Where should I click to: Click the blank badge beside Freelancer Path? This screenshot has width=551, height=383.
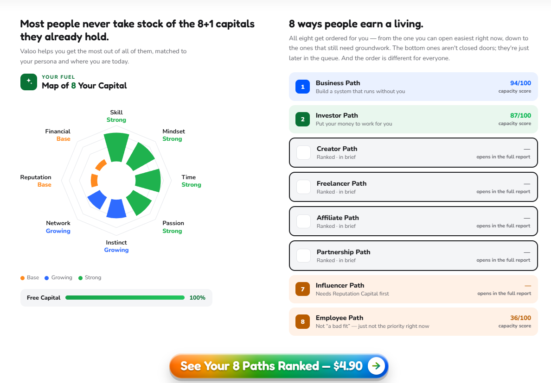coord(304,187)
